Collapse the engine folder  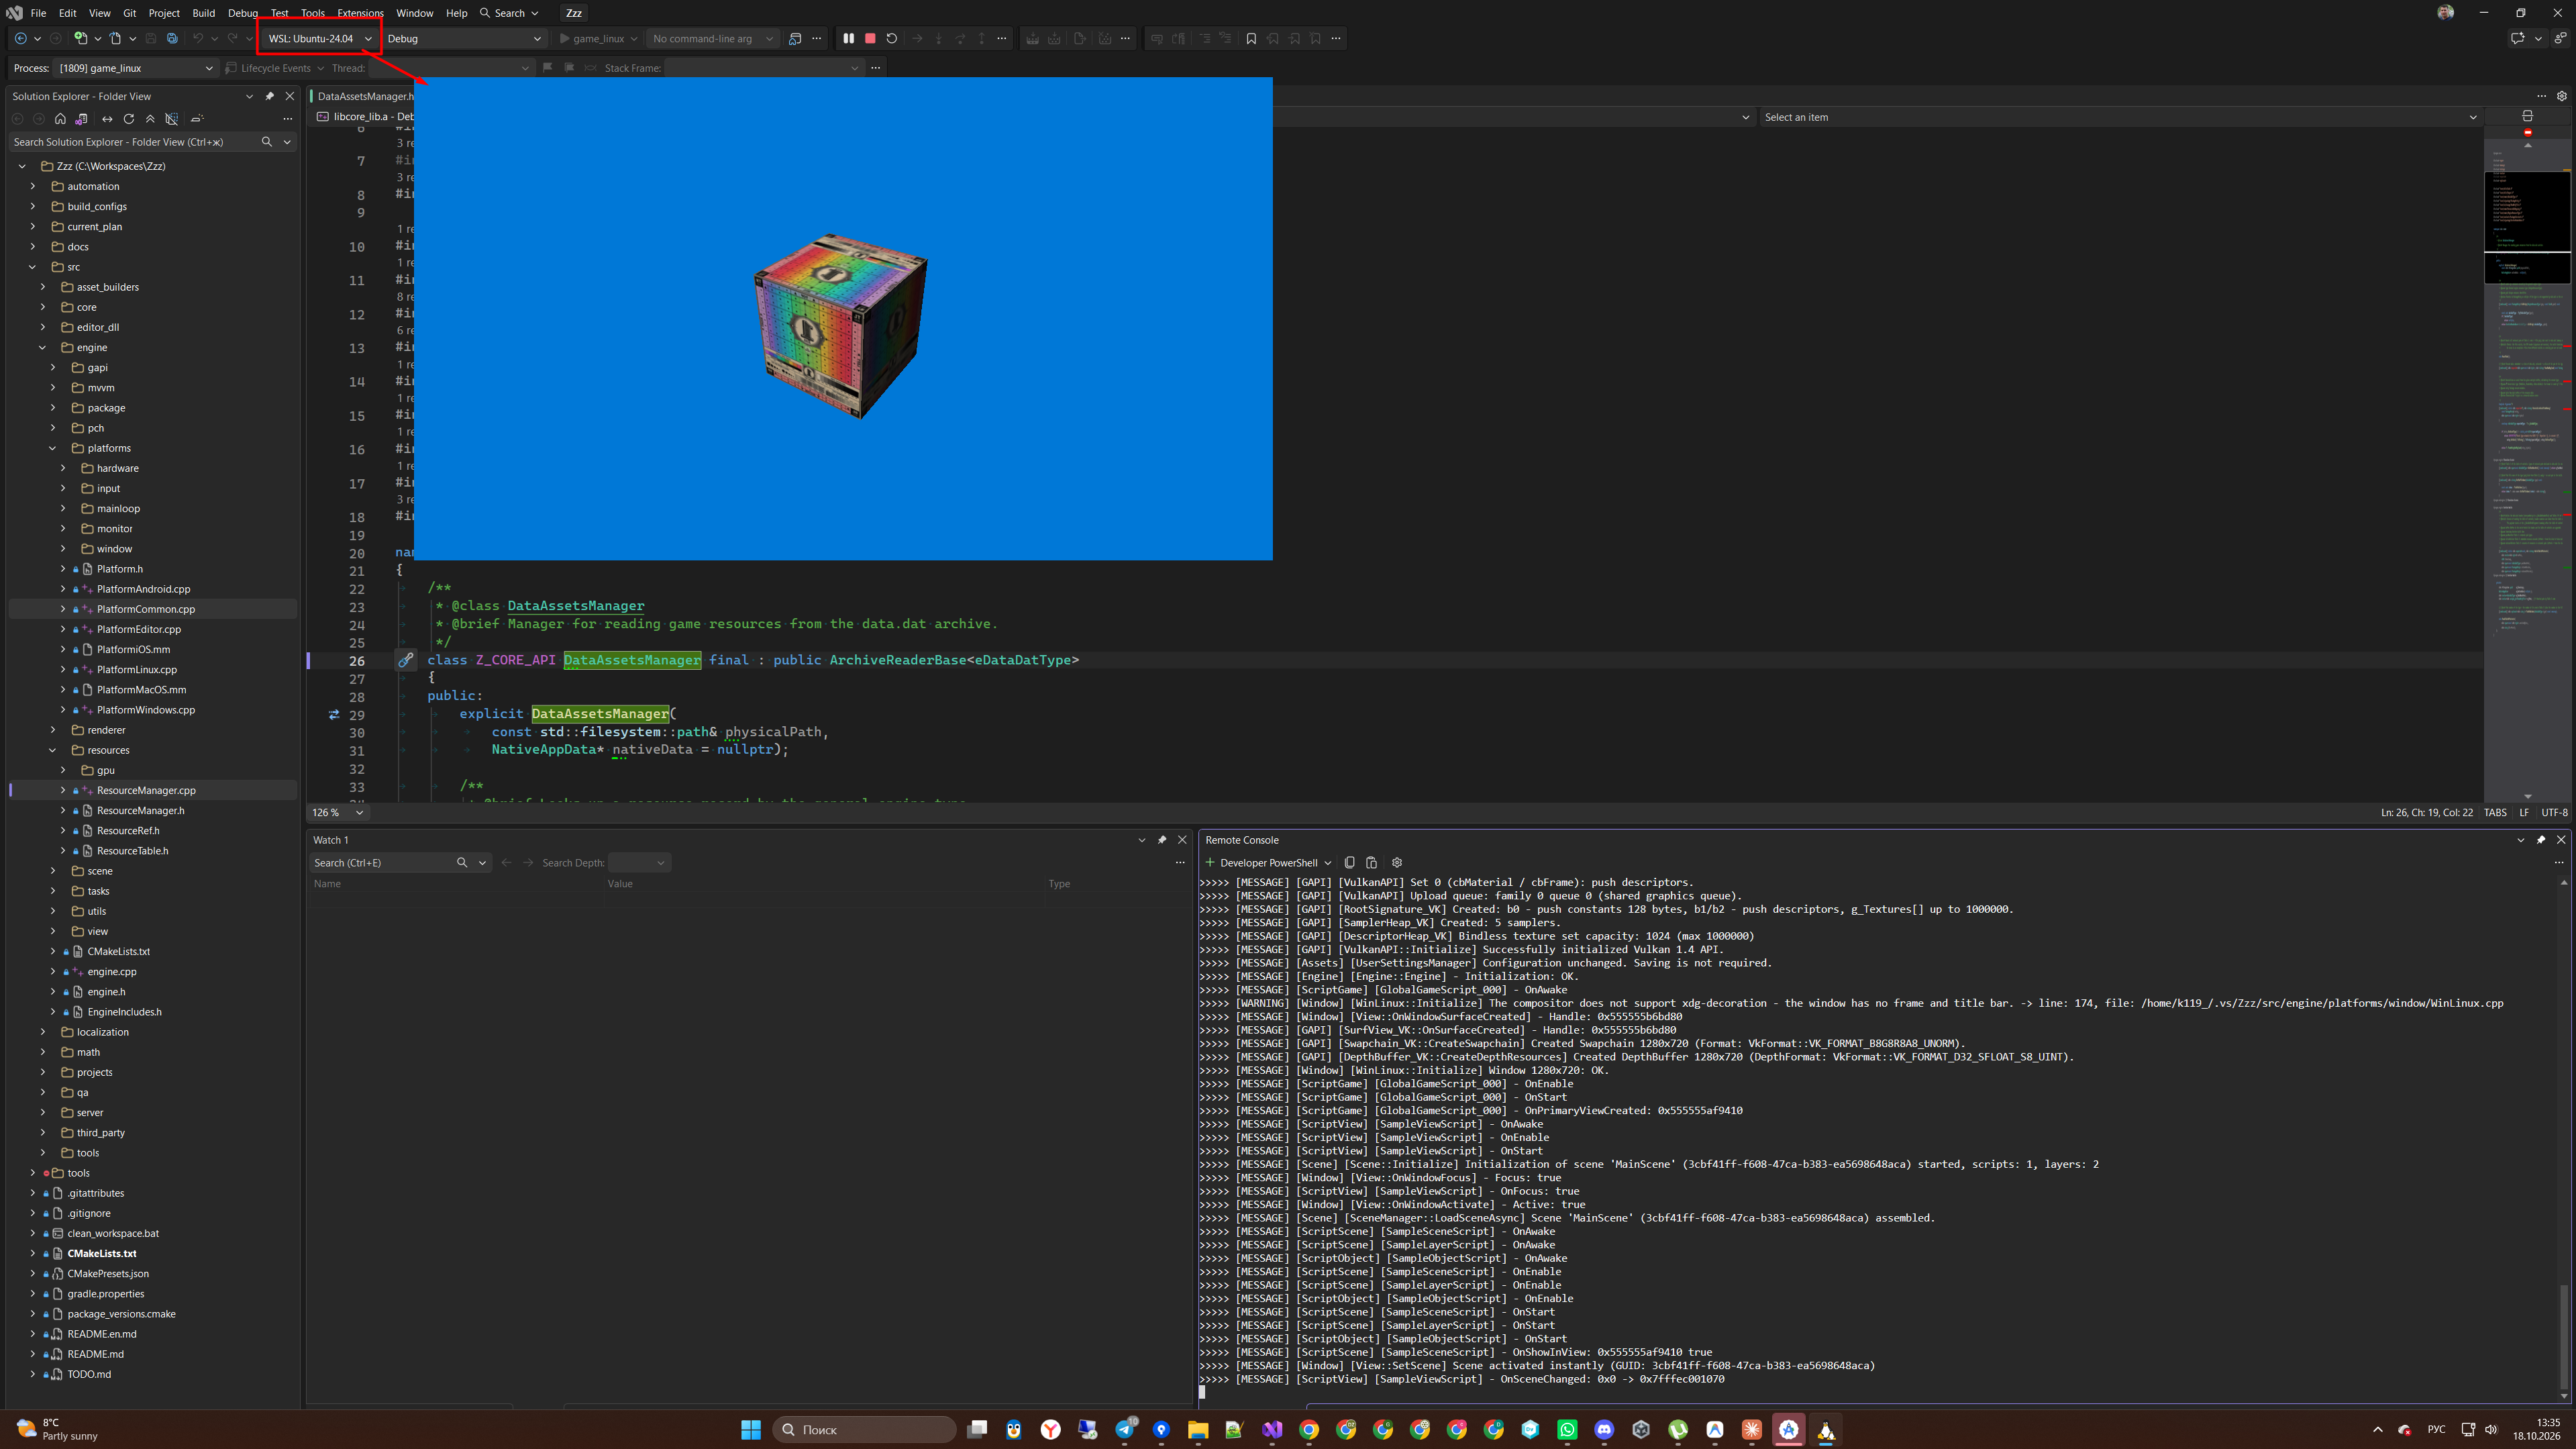(x=43, y=347)
